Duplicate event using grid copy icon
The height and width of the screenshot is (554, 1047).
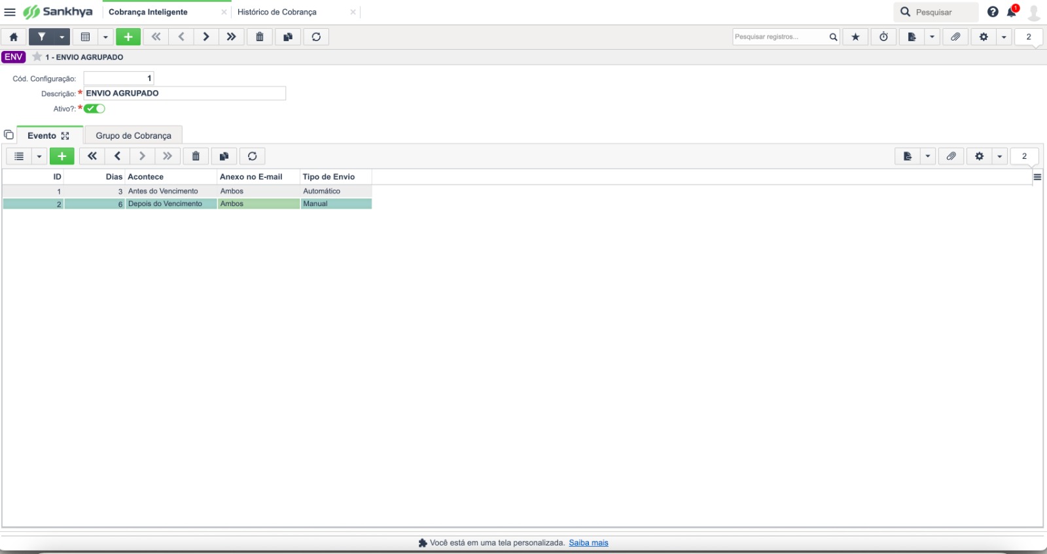(x=224, y=156)
